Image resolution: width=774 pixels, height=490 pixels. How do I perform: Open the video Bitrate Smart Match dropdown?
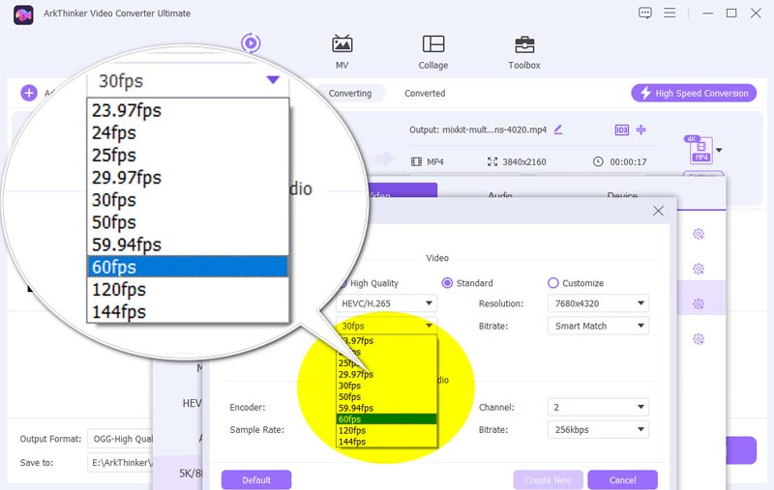(598, 326)
